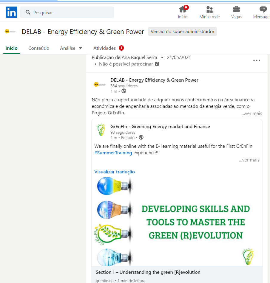Expand GrEnFIn post text with ver mais
Viewport: 270px width, 283px height.
pos(249,160)
